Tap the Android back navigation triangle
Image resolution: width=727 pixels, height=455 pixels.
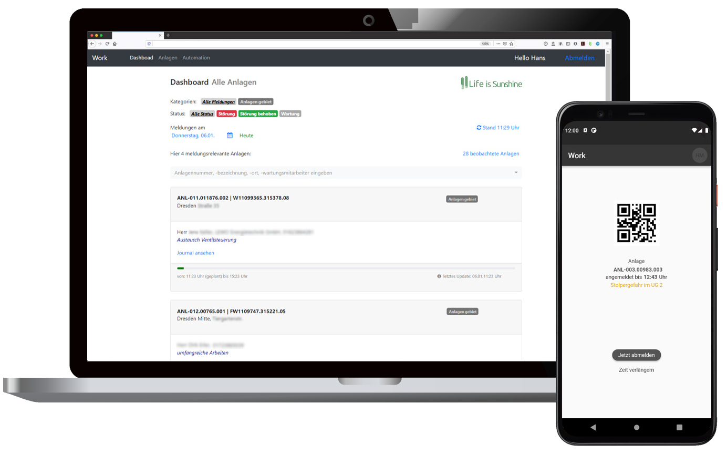click(594, 427)
